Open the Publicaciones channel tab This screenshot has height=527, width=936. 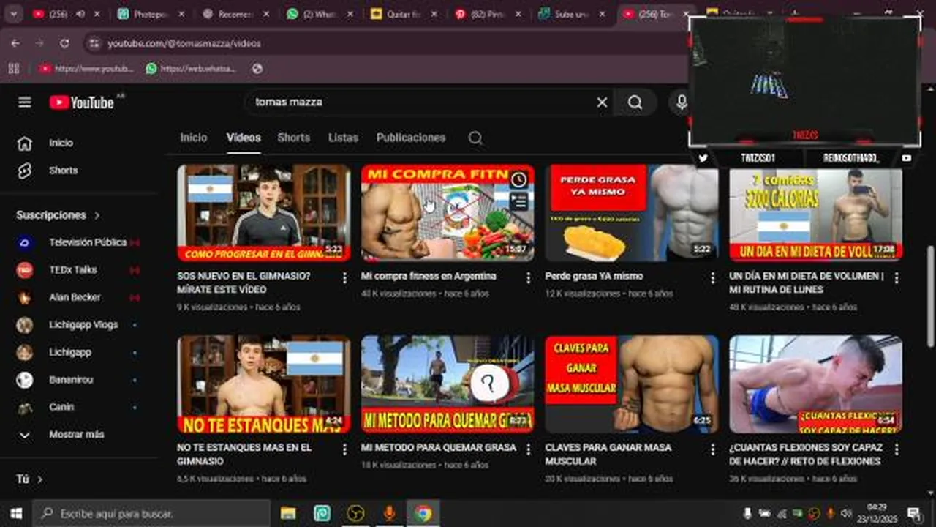click(x=411, y=138)
